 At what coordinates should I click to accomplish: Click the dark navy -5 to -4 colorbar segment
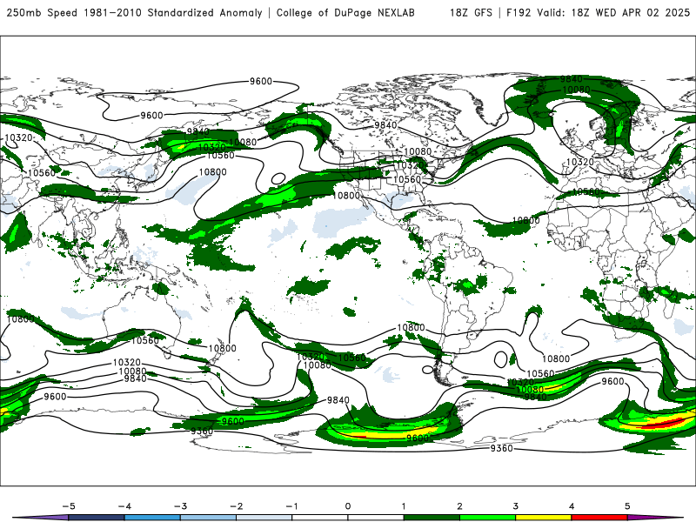click(x=97, y=518)
